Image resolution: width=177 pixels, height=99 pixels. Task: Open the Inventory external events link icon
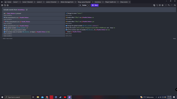pos(27,10)
